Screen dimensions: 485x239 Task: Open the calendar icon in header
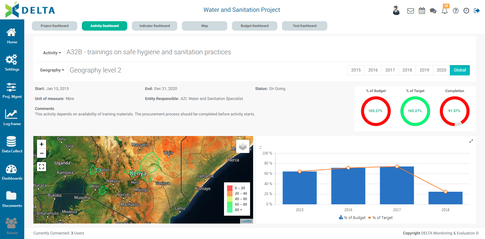coord(422,11)
